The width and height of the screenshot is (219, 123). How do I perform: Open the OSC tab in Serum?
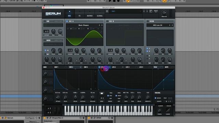69,14
